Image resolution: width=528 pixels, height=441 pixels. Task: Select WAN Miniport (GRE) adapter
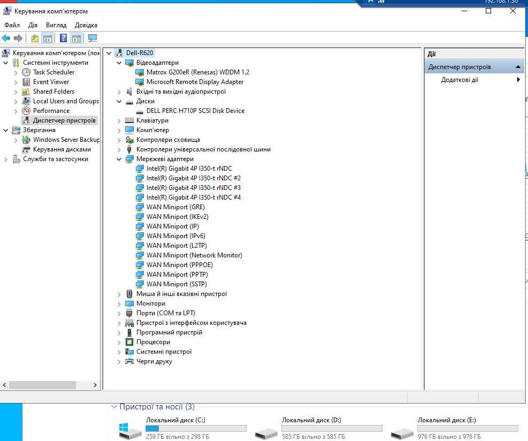[x=175, y=207]
